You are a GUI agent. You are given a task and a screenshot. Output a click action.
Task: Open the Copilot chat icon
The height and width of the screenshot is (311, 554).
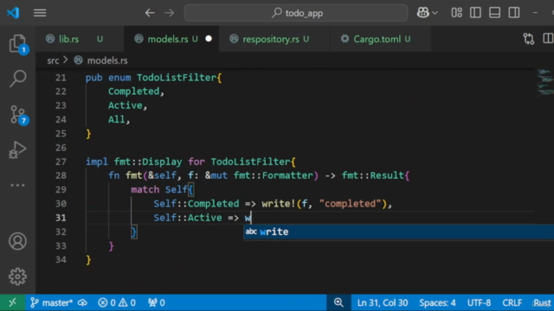[x=423, y=13]
